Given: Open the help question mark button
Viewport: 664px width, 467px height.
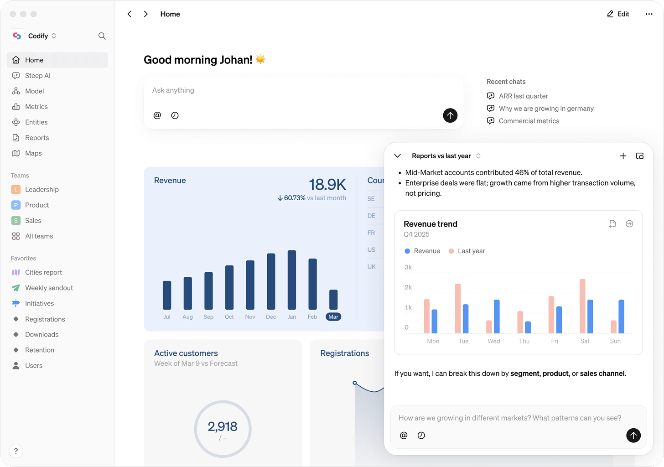Looking at the screenshot, I should click(16, 451).
